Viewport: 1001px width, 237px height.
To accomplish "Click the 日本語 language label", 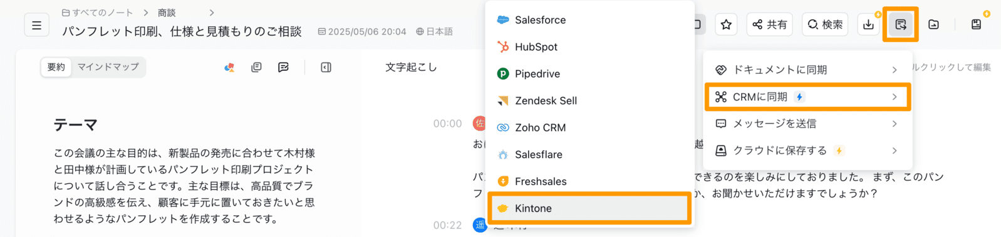I will (x=440, y=31).
